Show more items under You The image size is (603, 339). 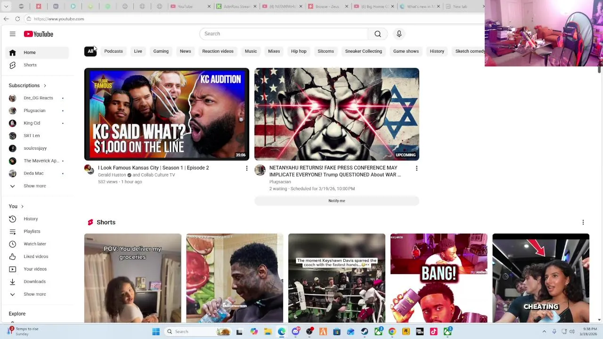pos(38,294)
